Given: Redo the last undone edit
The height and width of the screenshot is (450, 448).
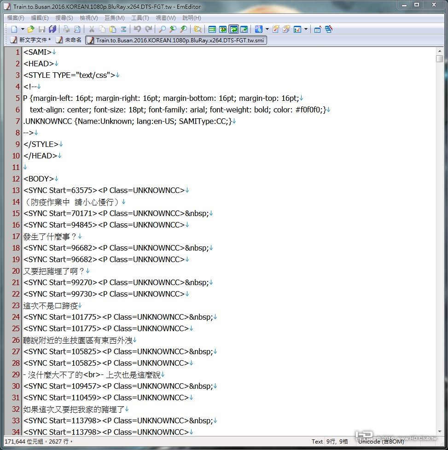Looking at the screenshot, I should [x=148, y=29].
